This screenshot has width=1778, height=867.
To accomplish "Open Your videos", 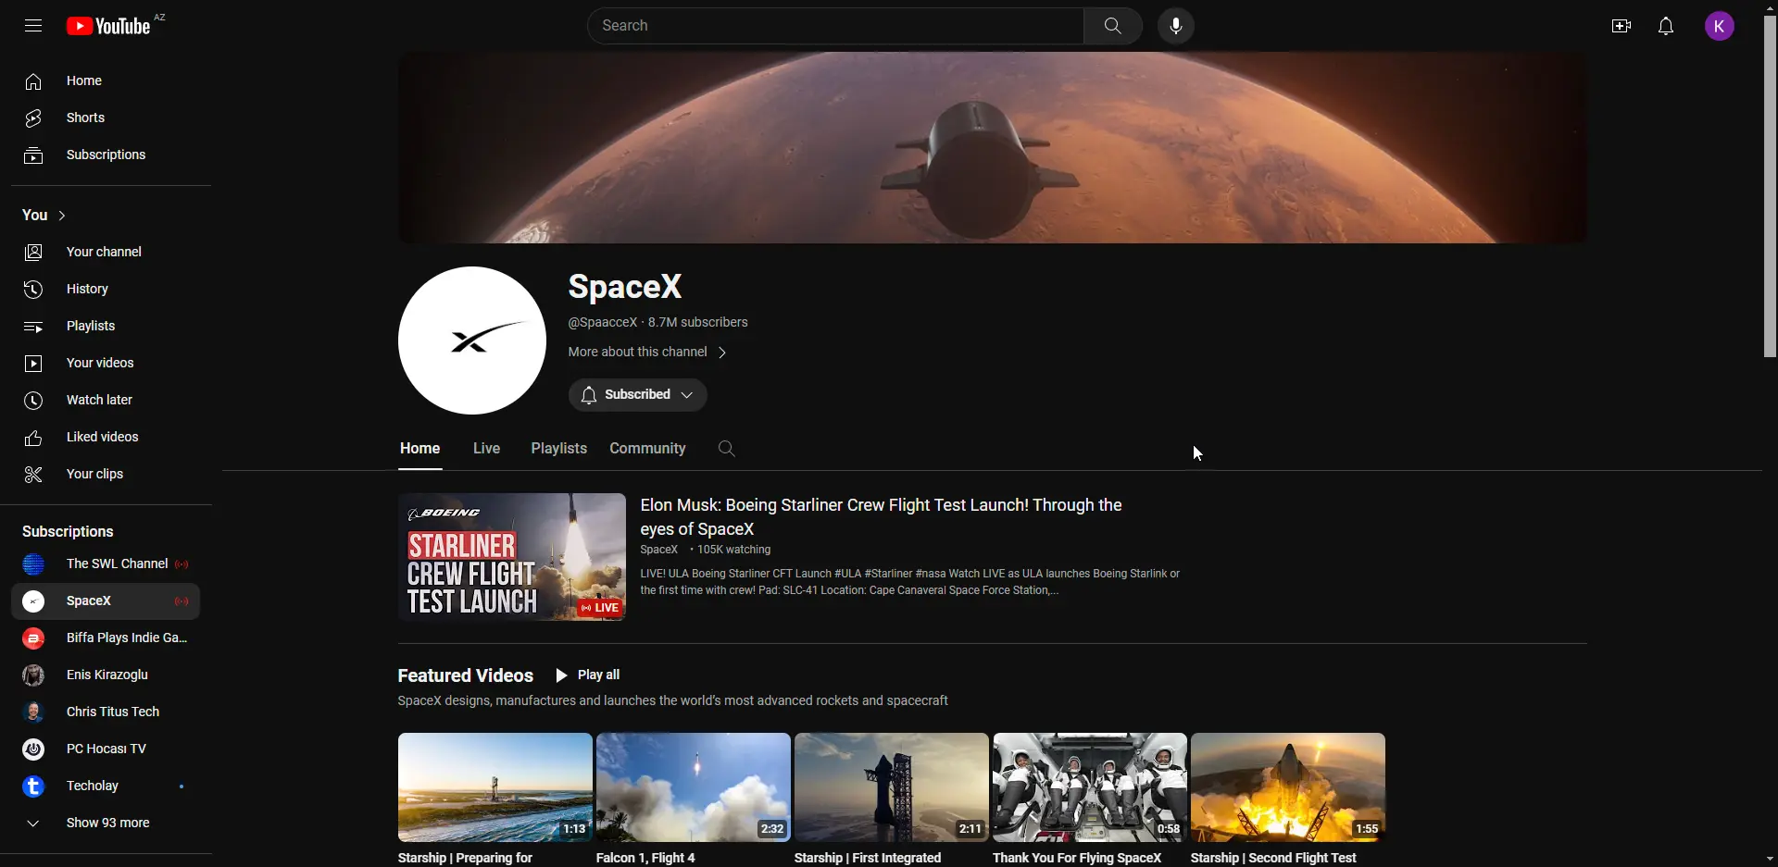I will pyautogui.click(x=106, y=364).
